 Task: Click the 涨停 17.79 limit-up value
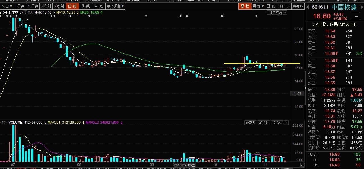[330, 121]
